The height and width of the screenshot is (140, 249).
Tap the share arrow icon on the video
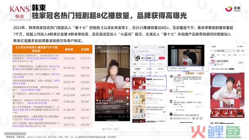(127, 104)
